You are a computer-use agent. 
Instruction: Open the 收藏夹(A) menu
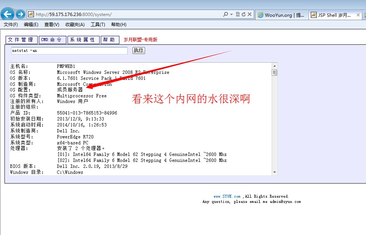point(75,25)
